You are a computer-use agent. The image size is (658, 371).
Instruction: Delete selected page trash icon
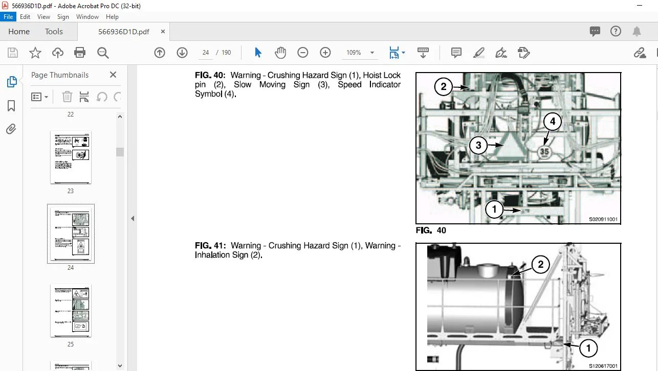point(68,97)
